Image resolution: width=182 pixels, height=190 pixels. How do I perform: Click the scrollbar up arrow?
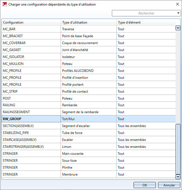pos(178,28)
